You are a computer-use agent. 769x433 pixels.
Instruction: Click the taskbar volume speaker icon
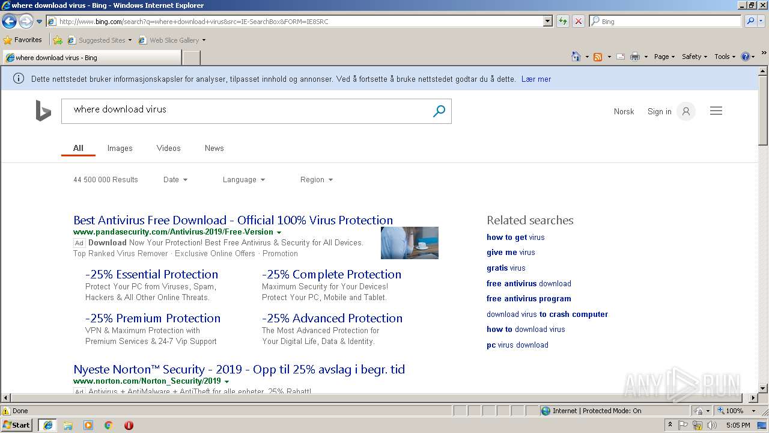click(x=712, y=425)
